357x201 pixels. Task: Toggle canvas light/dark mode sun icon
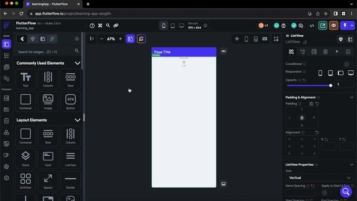coord(237,39)
